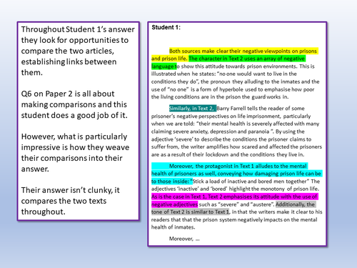Click 'Barry Farrell tells the reader of some'
This screenshot has height=268, width=357.
261,109
